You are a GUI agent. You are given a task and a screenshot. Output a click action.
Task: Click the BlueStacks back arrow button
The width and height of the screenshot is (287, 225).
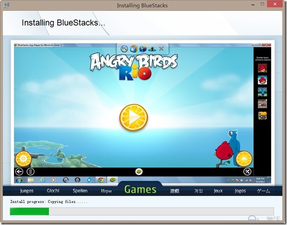tap(19, 172)
